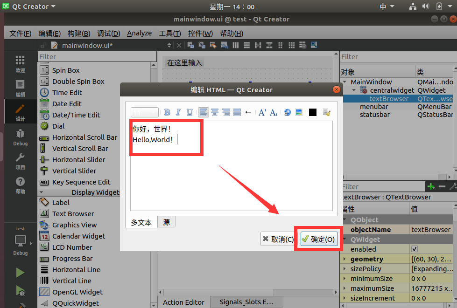
Task: Switch to 欢迎 welcome mode
Action: [20, 64]
